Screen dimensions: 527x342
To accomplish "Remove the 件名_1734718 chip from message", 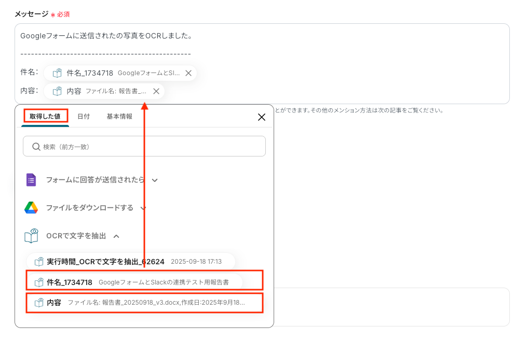I will [x=188, y=73].
